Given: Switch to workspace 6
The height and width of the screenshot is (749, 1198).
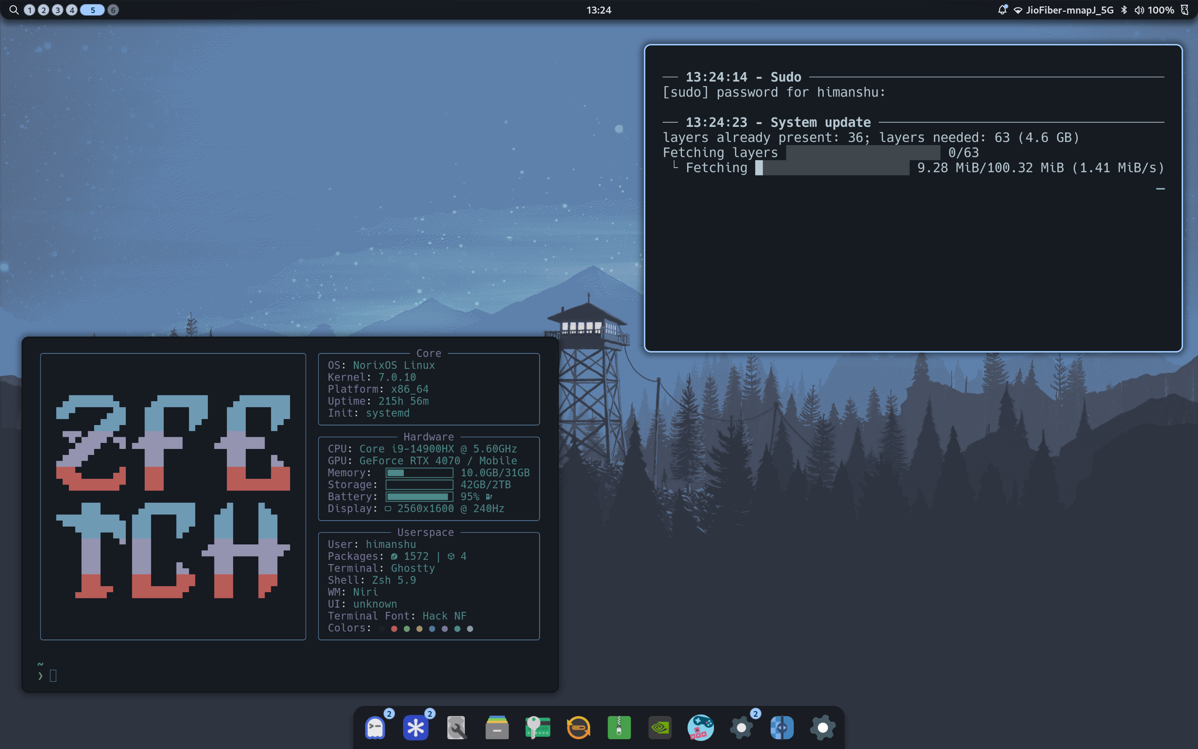Looking at the screenshot, I should point(113,10).
